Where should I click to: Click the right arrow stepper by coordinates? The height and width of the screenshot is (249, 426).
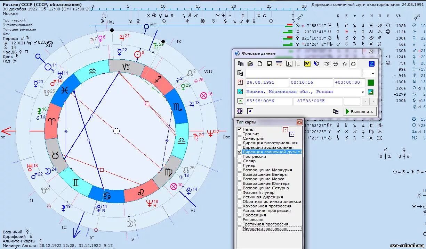373,101
